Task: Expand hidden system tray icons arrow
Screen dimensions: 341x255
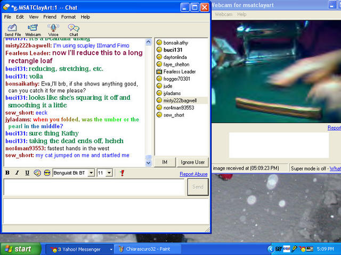Action: [271, 249]
